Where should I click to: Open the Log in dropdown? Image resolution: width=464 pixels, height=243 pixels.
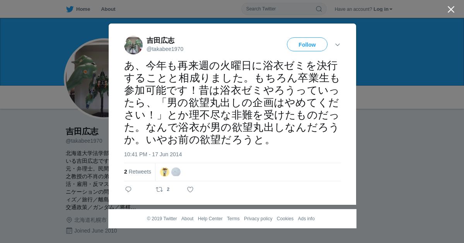click(383, 9)
